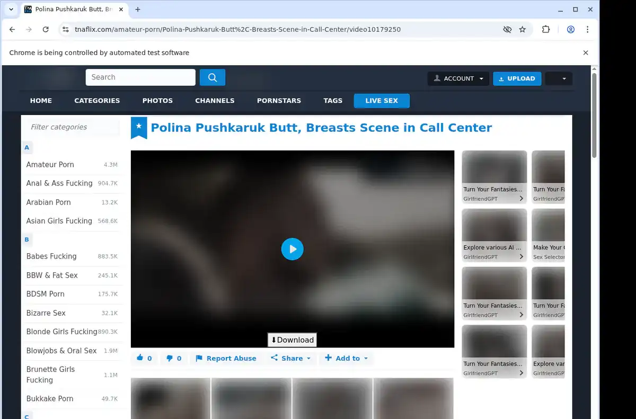Open the Amateur Porn category link
The width and height of the screenshot is (636, 419).
[x=50, y=165]
